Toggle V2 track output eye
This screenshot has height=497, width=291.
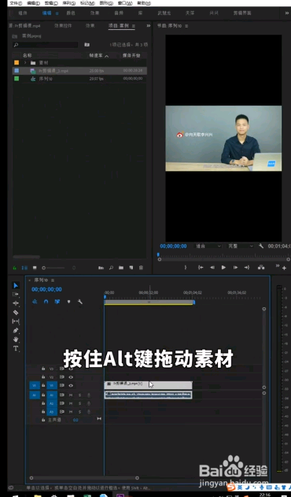pos(71,377)
